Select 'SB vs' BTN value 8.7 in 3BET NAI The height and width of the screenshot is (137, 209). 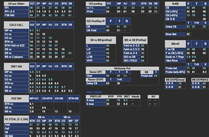point(63,87)
